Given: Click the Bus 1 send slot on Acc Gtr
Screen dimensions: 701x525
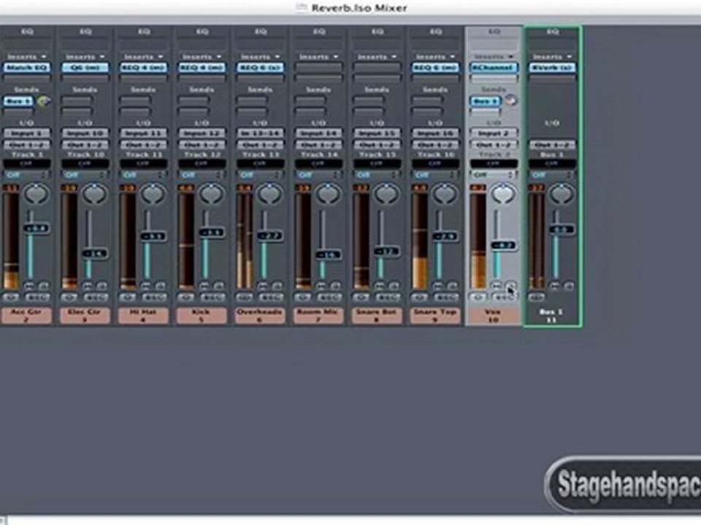Looking at the screenshot, I should (x=19, y=101).
